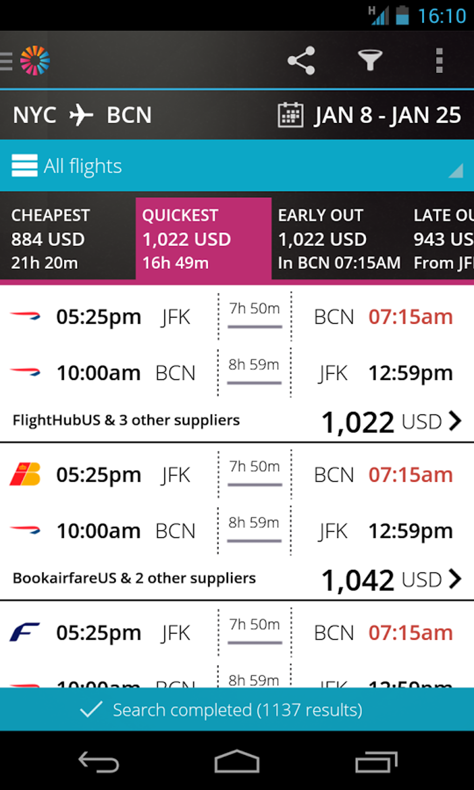This screenshot has width=474, height=790.
Task: Switch to the Early Out tab
Action: point(339,239)
